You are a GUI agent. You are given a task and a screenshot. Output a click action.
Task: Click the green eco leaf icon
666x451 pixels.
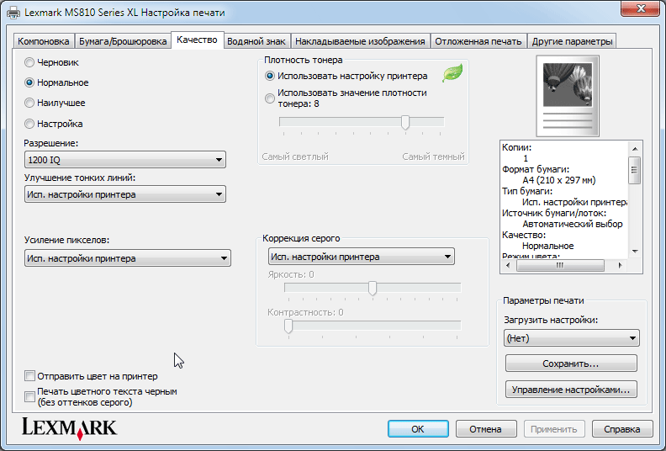click(452, 73)
